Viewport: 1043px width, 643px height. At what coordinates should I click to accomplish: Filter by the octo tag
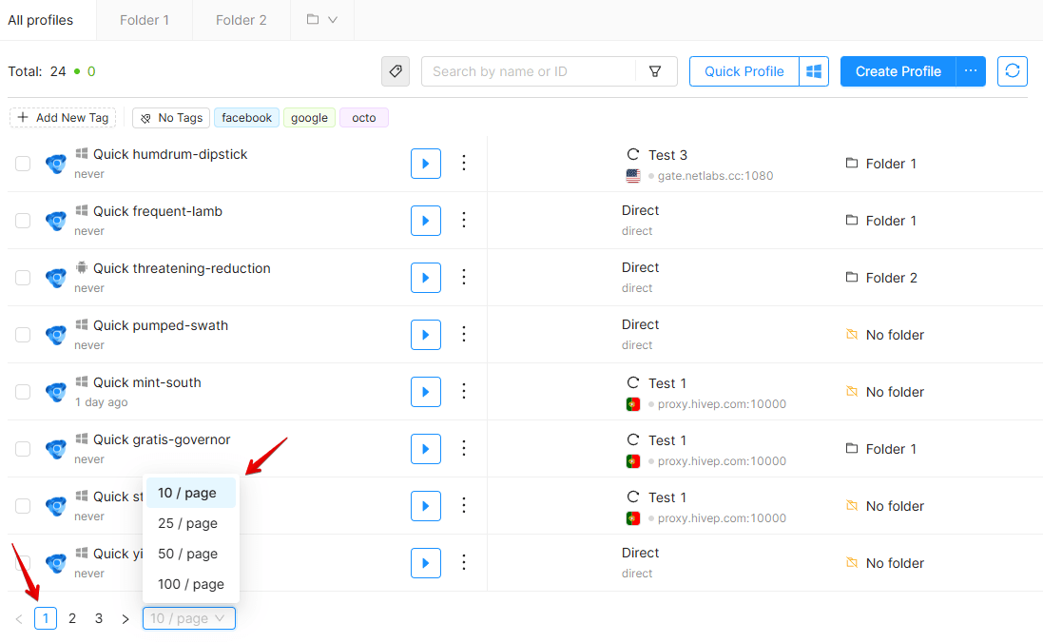pos(364,118)
